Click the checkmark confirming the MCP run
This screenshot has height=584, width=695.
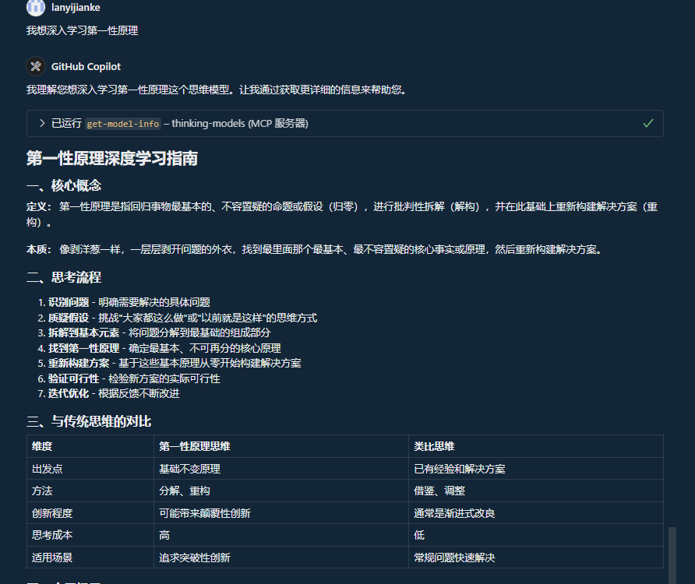(647, 123)
